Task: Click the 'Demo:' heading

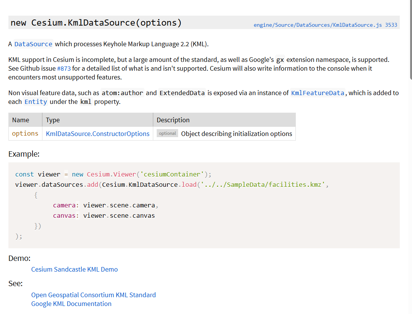Action: [x=19, y=258]
